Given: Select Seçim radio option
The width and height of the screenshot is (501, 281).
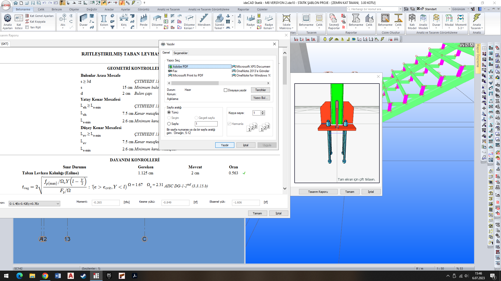Looking at the screenshot, I should (x=169, y=118).
